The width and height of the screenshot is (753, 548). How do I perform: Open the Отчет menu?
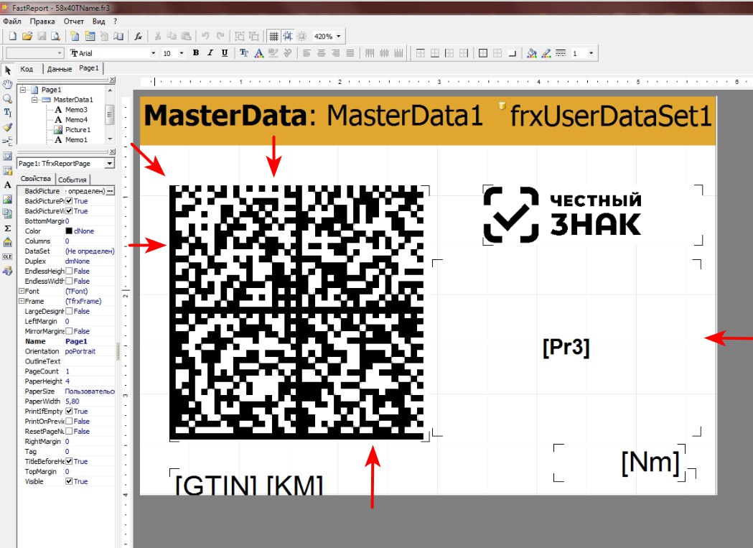74,22
